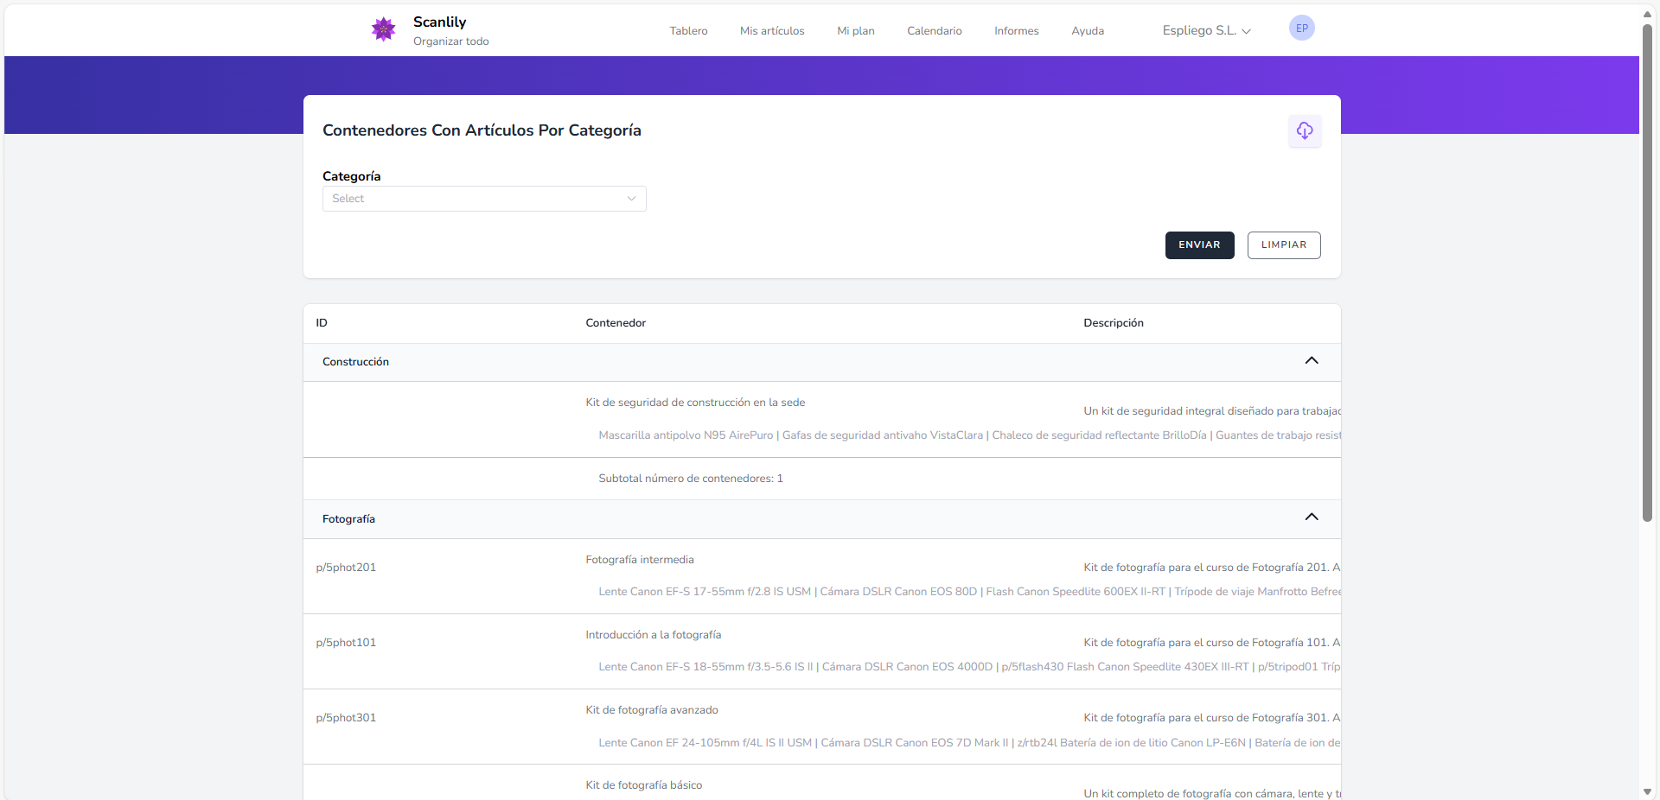Click the scrollbar down arrow
This screenshot has height=800, width=1660.
[x=1647, y=791]
